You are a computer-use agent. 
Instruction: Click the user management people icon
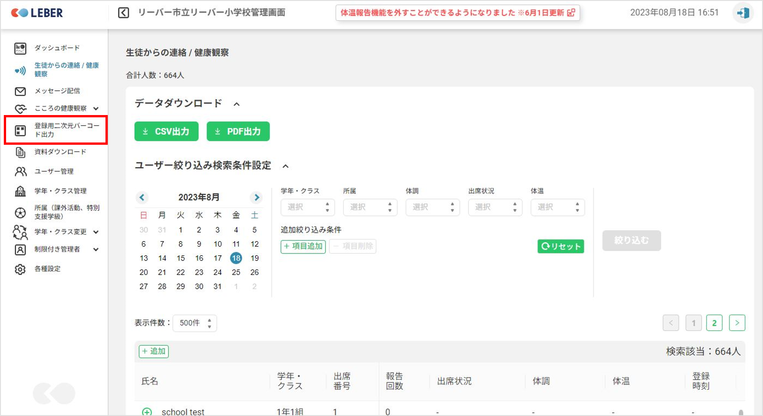tap(20, 172)
